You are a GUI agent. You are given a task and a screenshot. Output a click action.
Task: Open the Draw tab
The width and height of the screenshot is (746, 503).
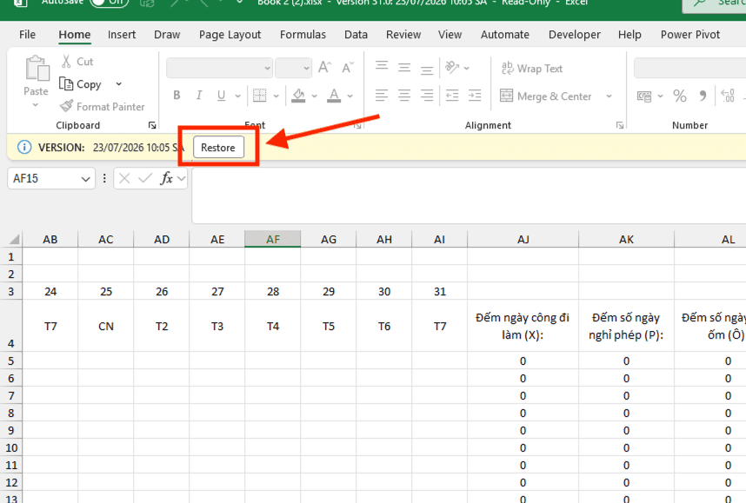tap(167, 35)
